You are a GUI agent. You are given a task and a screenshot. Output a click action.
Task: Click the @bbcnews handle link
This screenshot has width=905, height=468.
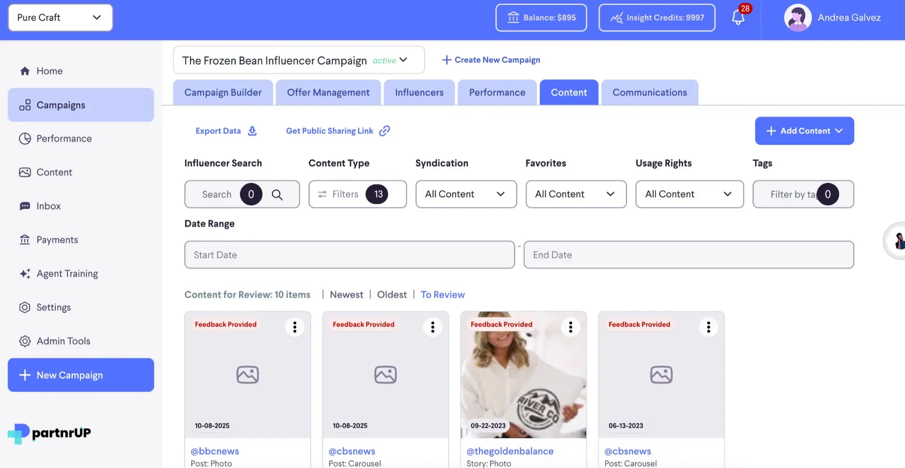215,451
